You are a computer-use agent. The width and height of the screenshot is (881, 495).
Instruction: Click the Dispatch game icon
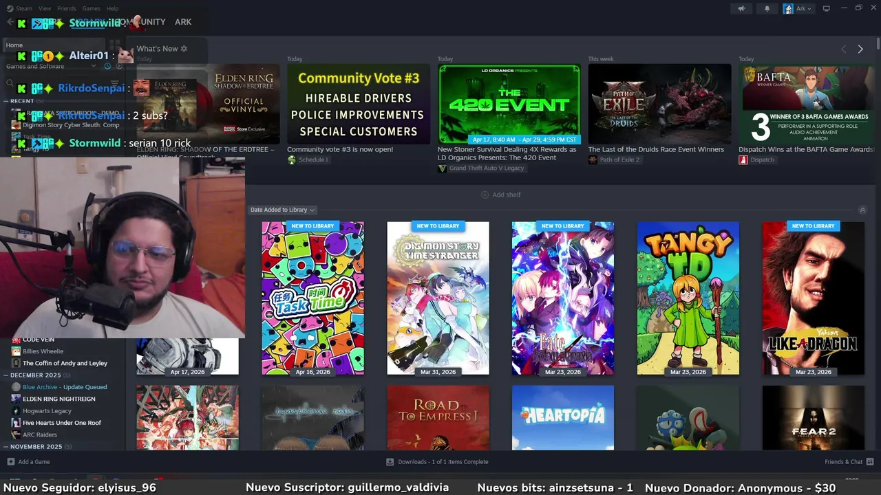743,160
